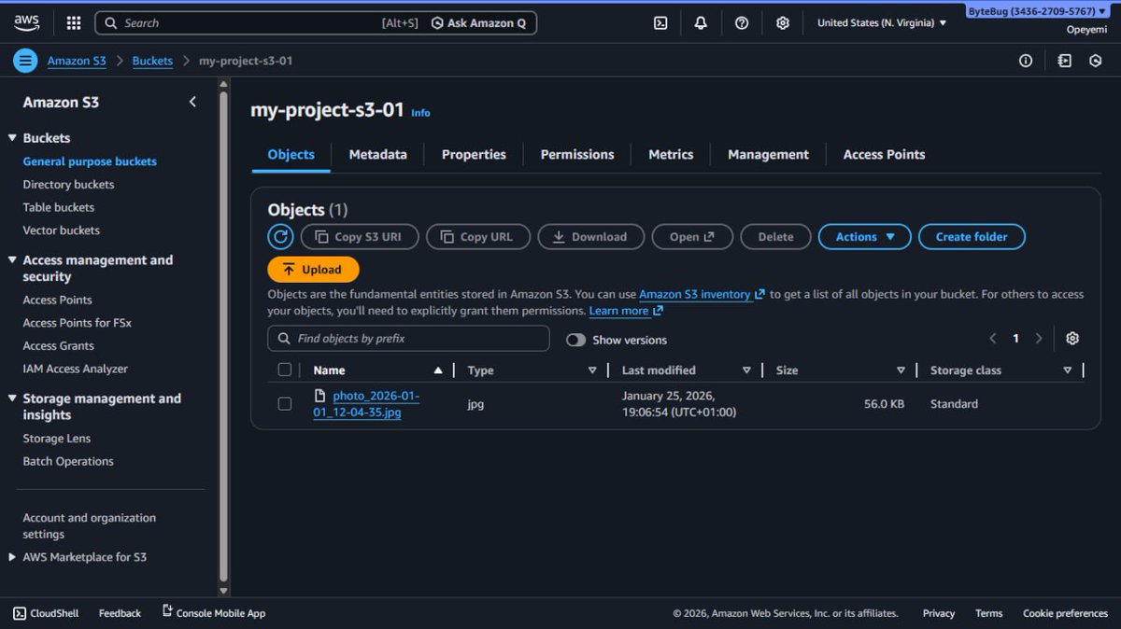Open the United States (N. Virginia) region selector

(882, 23)
